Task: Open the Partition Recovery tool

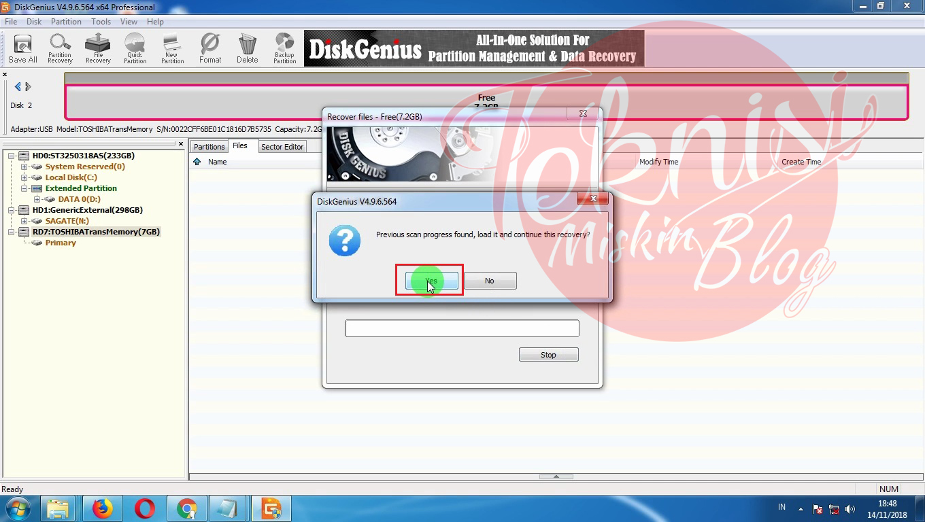Action: coord(60,49)
